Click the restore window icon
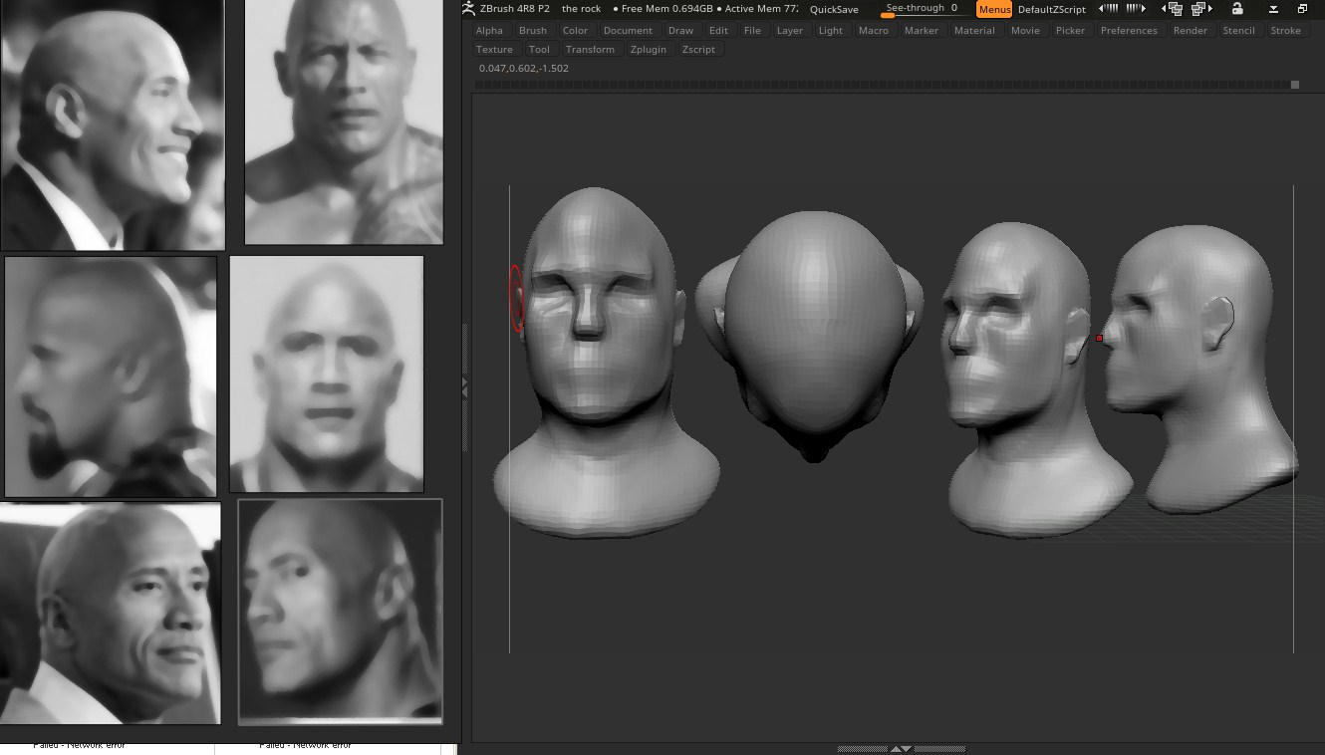 [1302, 9]
